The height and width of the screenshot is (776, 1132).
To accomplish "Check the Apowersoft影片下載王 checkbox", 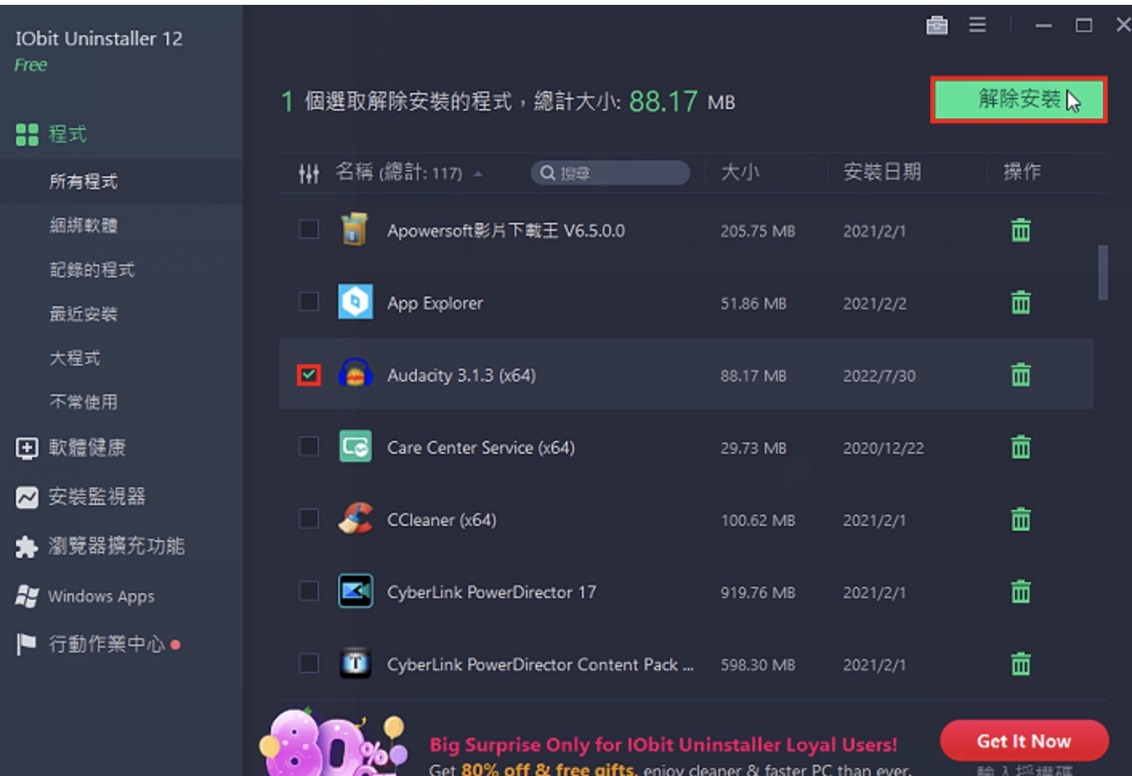I will 309,230.
